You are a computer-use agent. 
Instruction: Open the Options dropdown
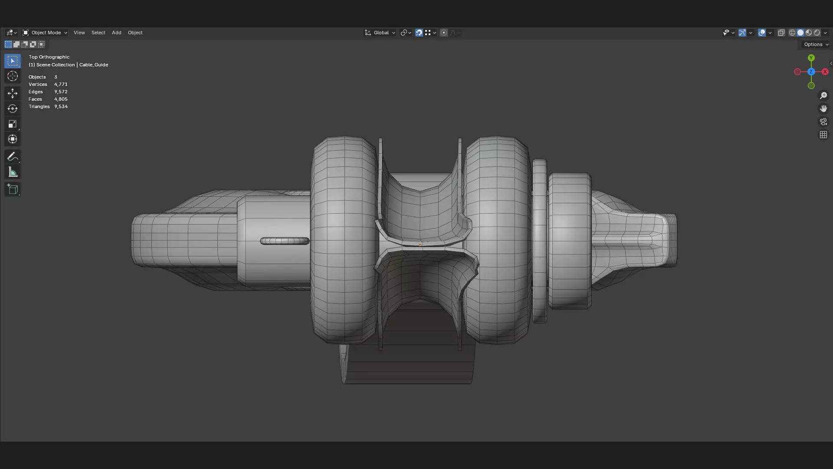(815, 44)
